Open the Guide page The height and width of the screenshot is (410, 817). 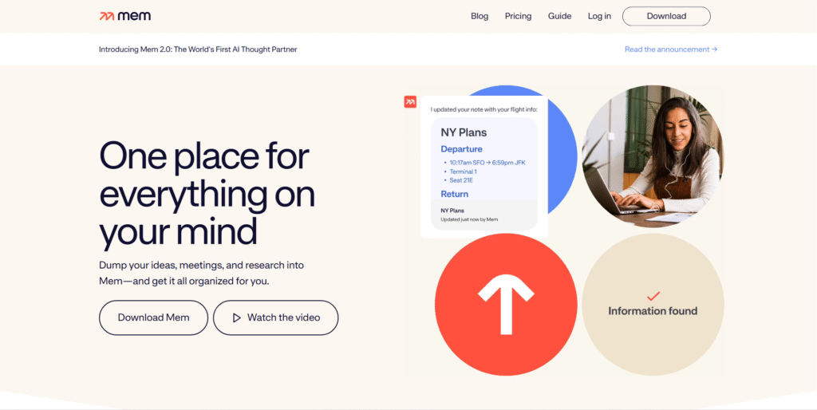coord(559,16)
